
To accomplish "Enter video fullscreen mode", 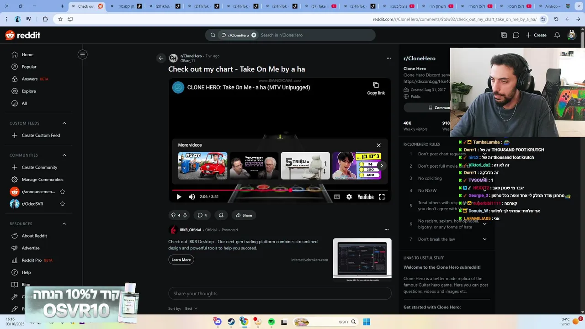I will 382,197.
